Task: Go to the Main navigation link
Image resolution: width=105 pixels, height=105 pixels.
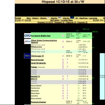Action: (x=29, y=18)
